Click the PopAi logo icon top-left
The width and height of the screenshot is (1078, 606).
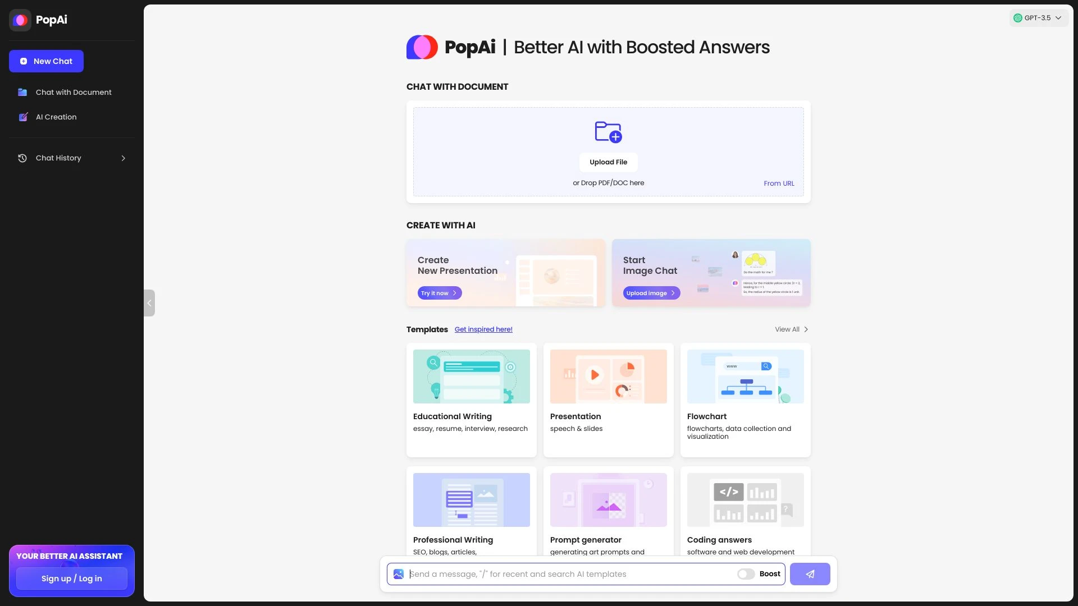coord(20,19)
